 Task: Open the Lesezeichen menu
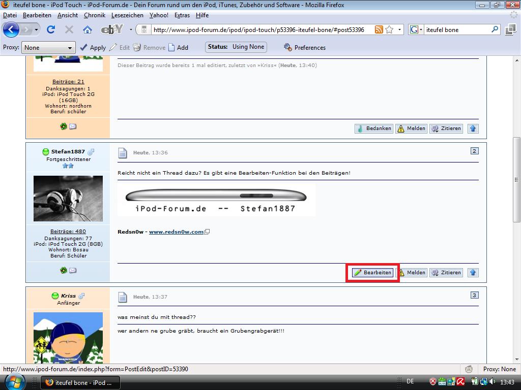tap(127, 15)
